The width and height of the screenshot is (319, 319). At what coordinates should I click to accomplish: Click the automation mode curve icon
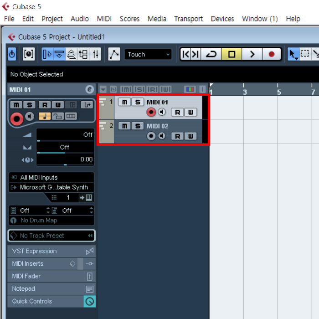[114, 54]
